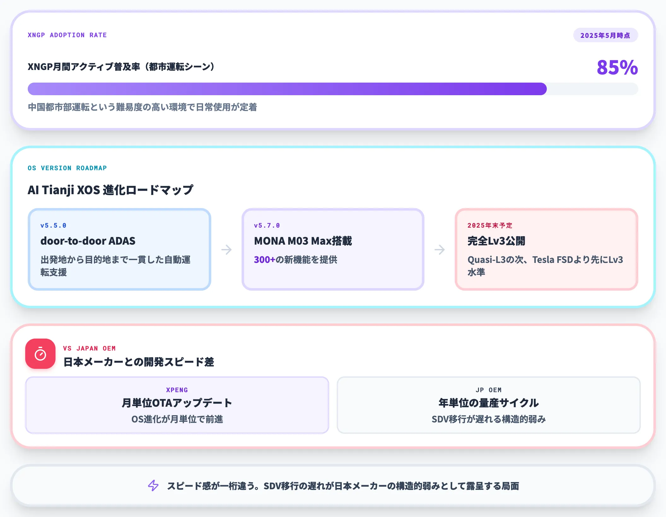Select the JP OEM 年単位の量産サイクル card
666x517 pixels.
pyautogui.click(x=489, y=405)
